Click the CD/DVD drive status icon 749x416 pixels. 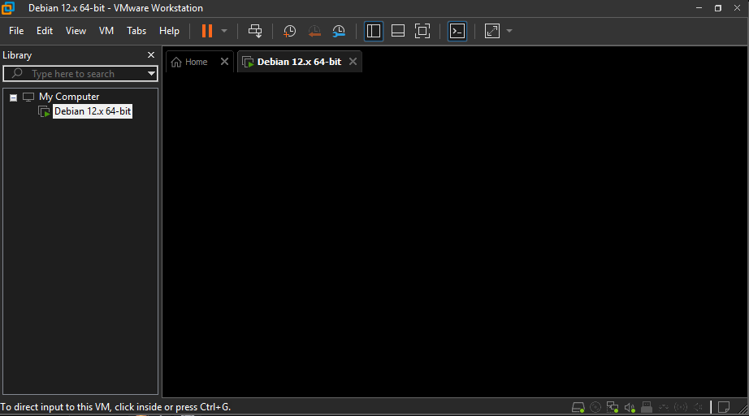point(595,407)
